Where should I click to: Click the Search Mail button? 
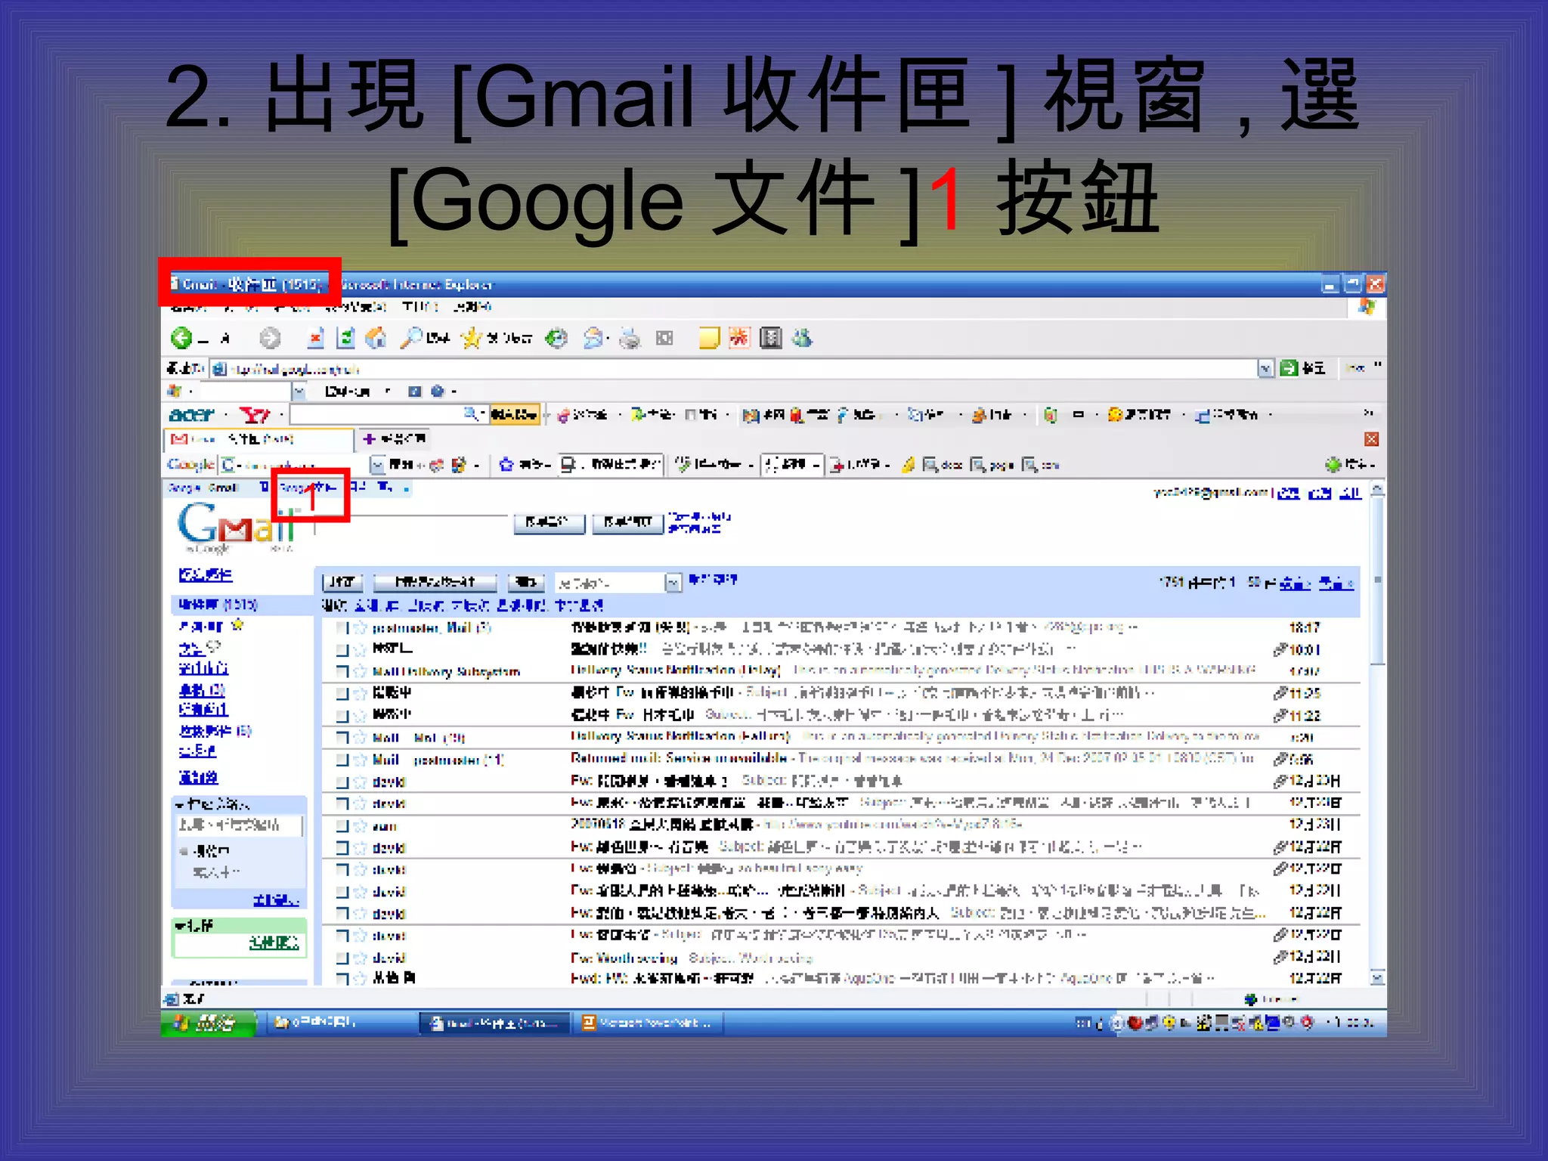click(549, 522)
